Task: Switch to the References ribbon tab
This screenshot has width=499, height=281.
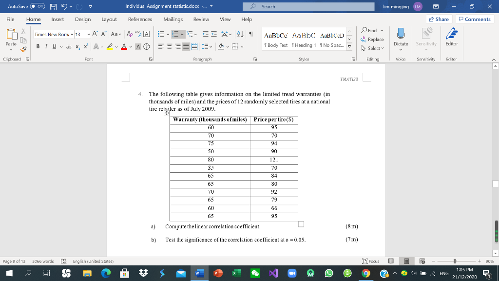Action: (140, 20)
